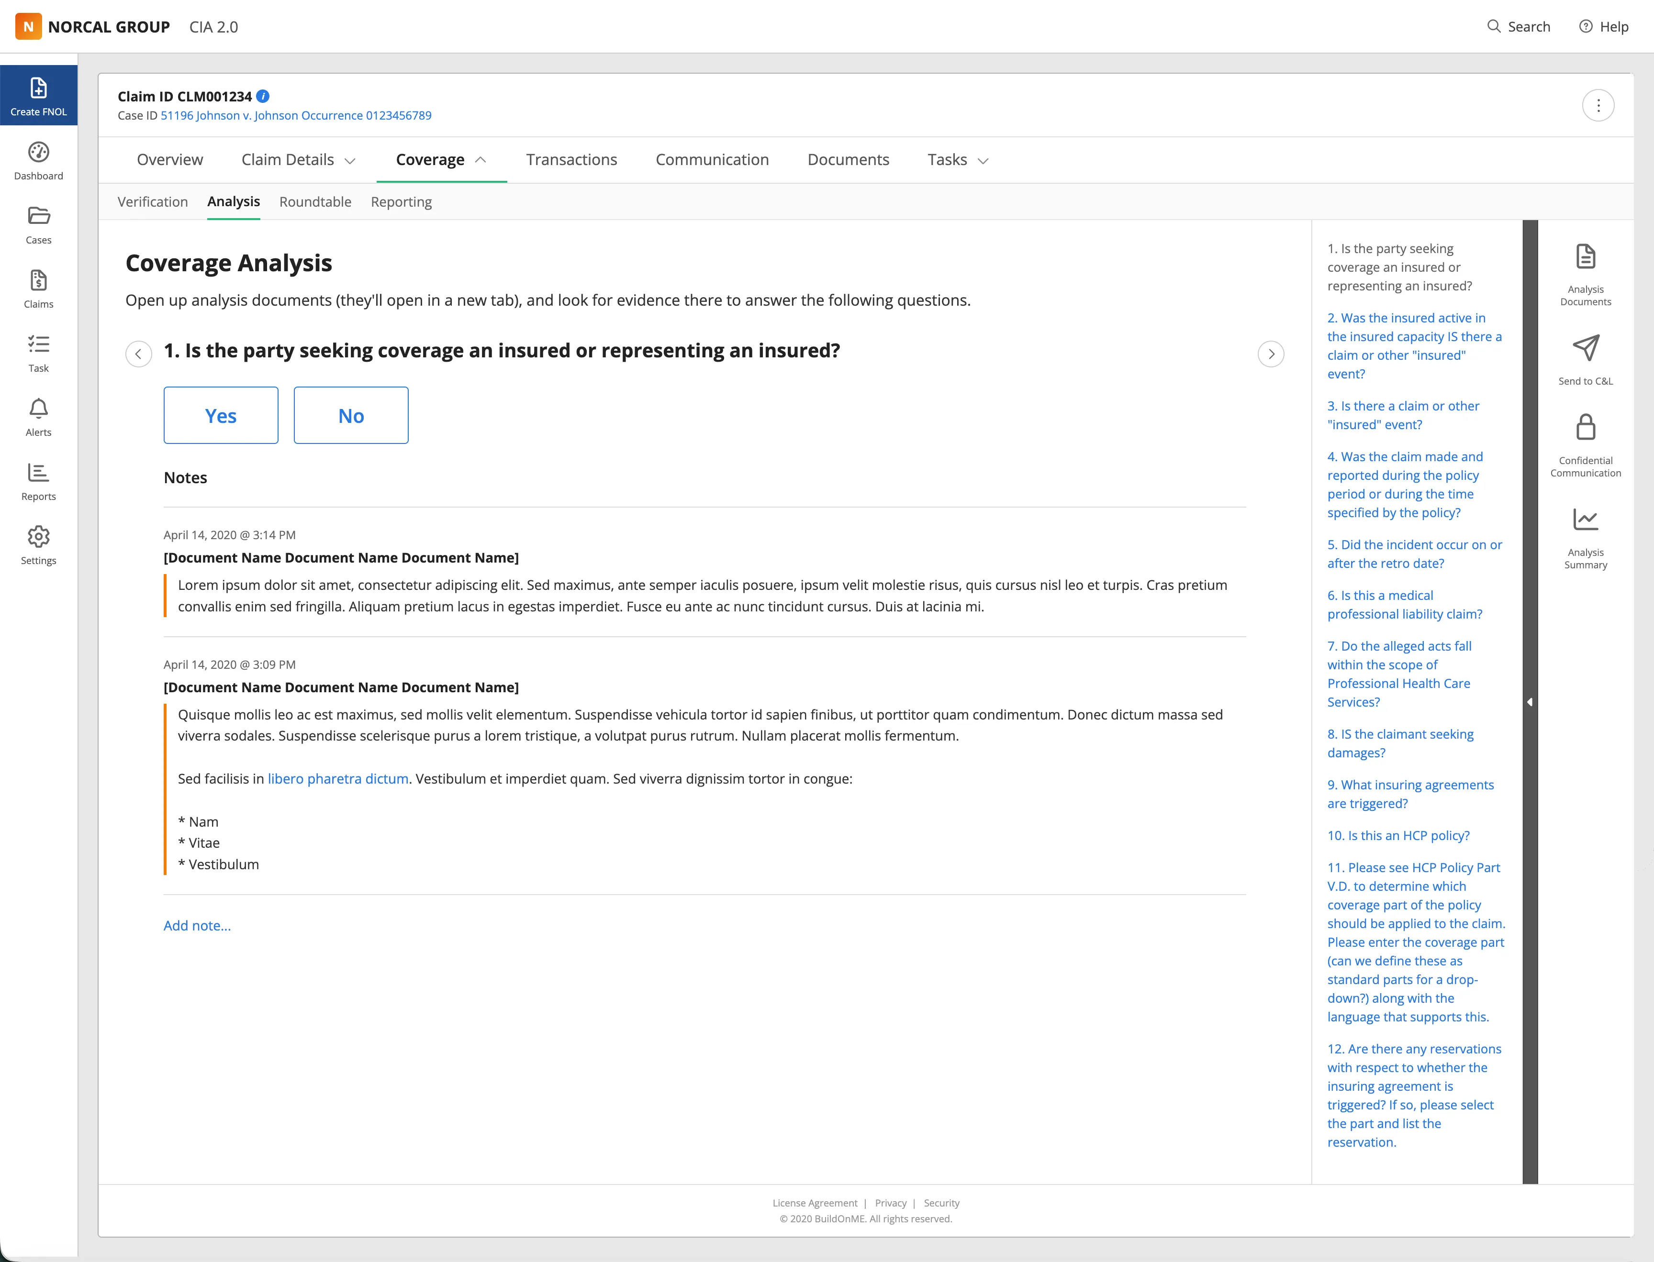Image resolution: width=1654 pixels, height=1262 pixels.
Task: Jump to question 4 policy period
Action: pyautogui.click(x=1405, y=485)
